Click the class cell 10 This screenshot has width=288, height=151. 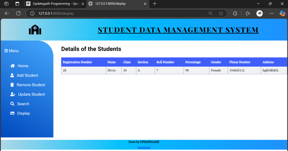point(129,70)
